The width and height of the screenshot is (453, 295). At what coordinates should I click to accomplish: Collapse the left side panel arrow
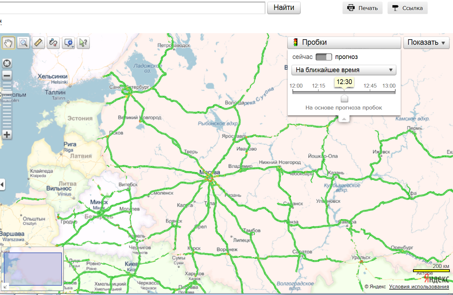click(2, 184)
